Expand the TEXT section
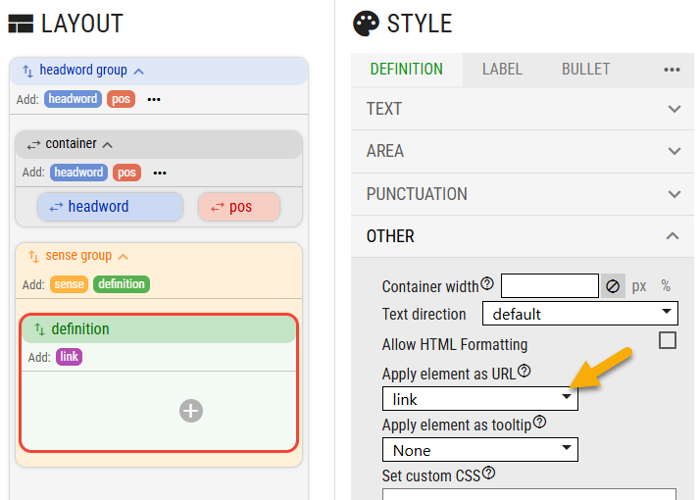The image size is (700, 500). click(523, 109)
